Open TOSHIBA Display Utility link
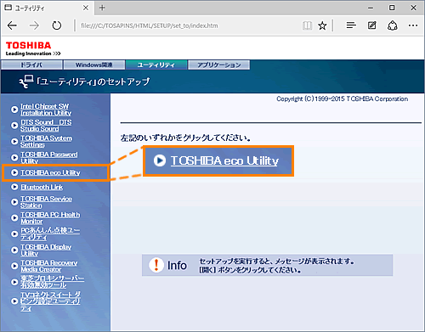 pyautogui.click(x=46, y=250)
